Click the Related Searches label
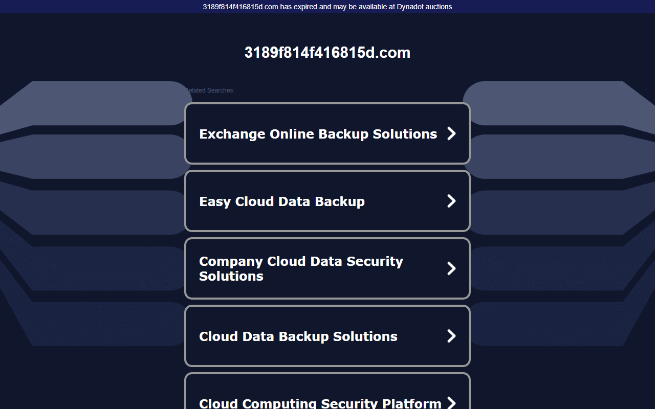Screen dimensions: 655x409 (x=210, y=90)
